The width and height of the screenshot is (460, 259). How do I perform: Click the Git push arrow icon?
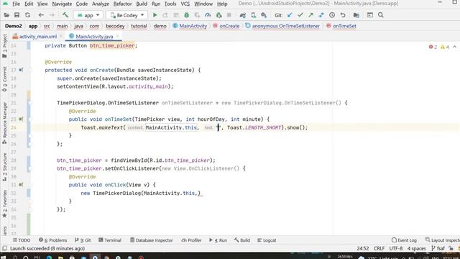[310, 15]
